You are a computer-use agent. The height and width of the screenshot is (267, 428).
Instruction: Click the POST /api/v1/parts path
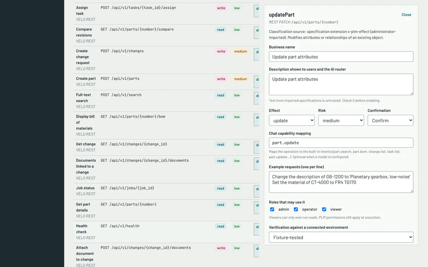[120, 79]
